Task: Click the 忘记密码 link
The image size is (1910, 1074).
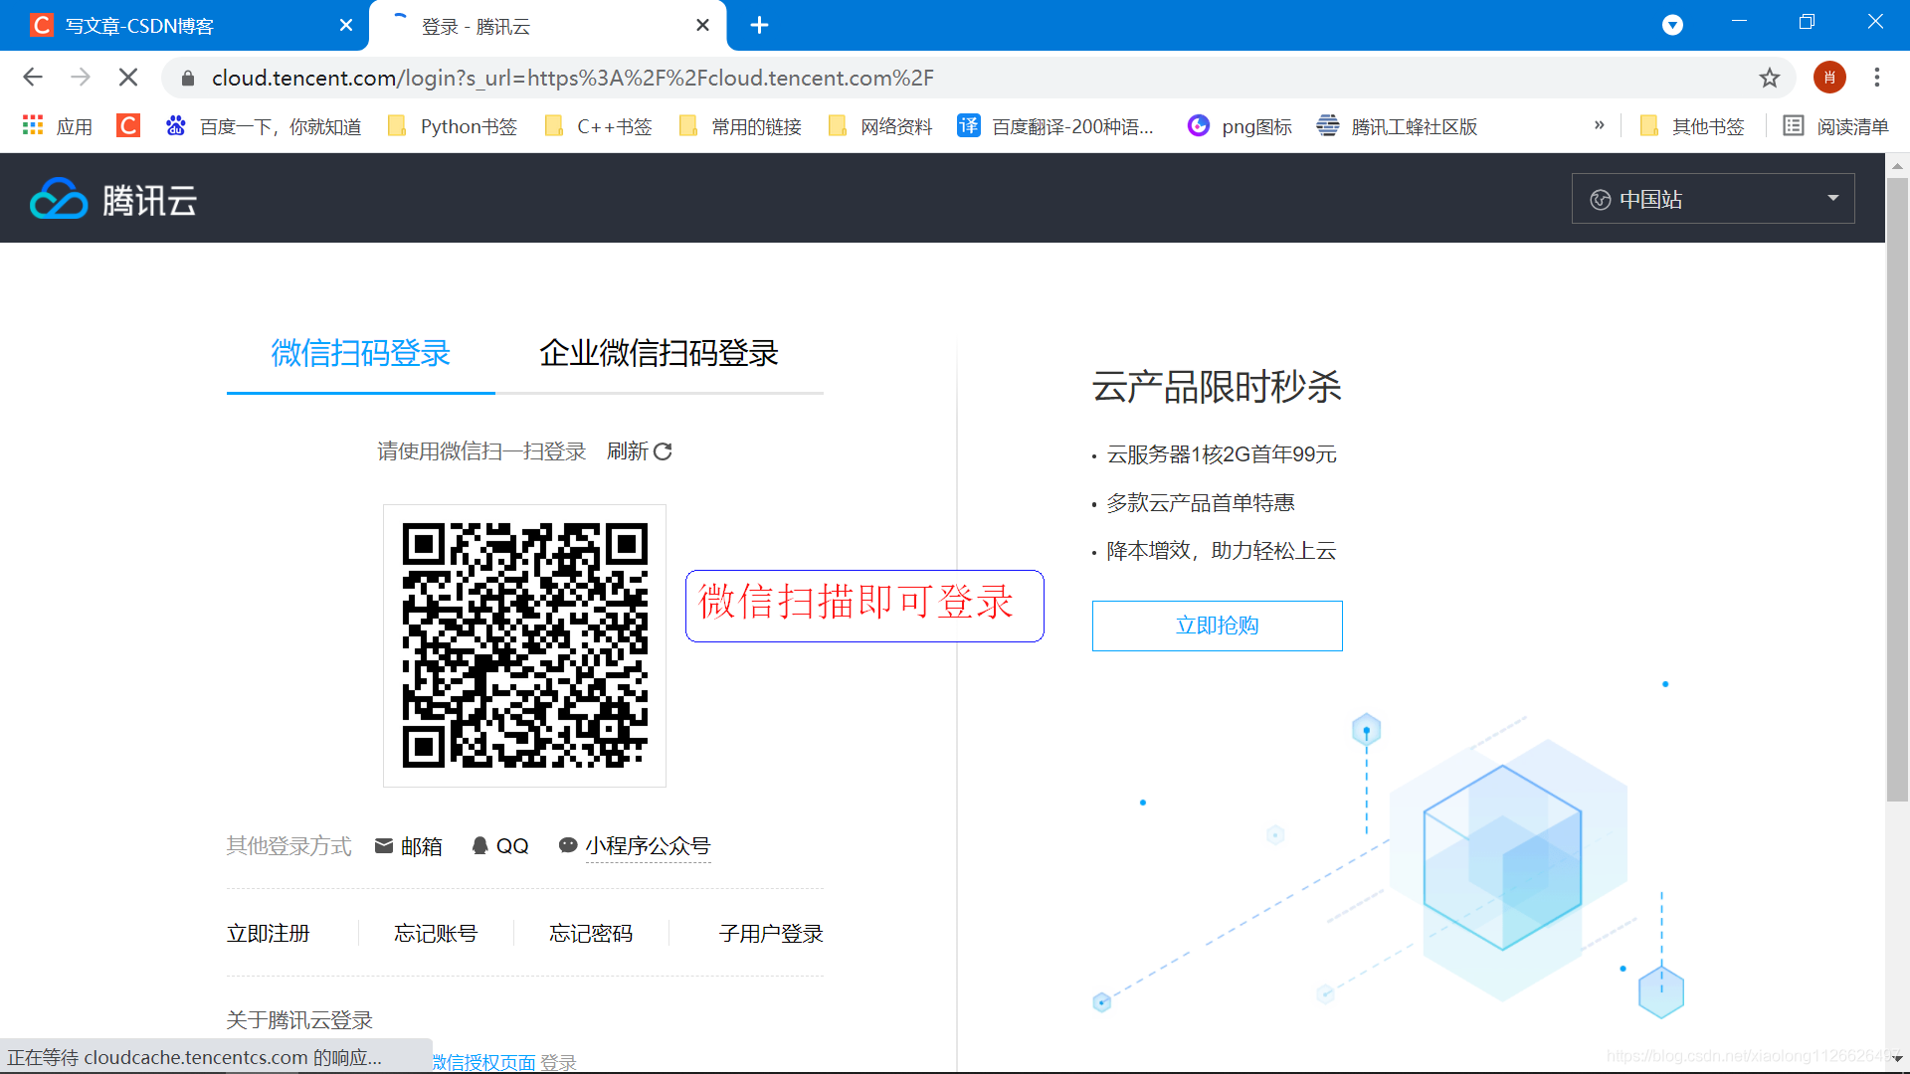Action: click(x=591, y=934)
